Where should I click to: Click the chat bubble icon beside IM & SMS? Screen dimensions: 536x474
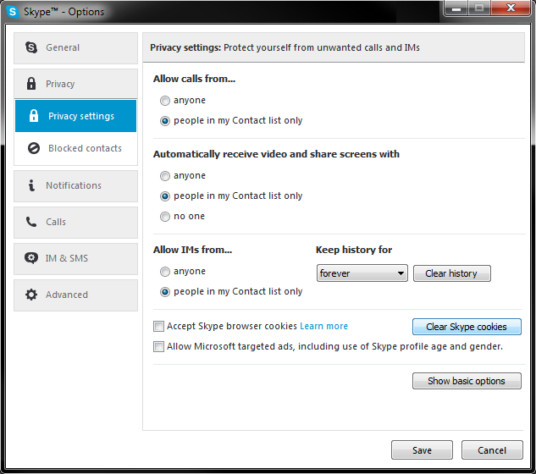tap(31, 258)
